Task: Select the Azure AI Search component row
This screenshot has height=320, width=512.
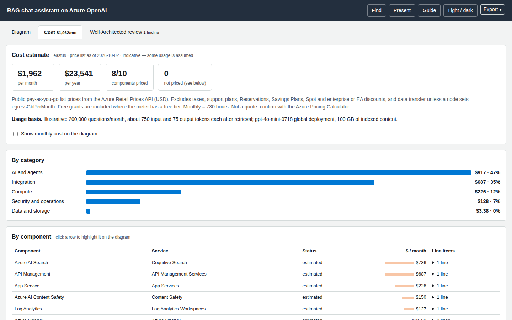Action: 256,263
